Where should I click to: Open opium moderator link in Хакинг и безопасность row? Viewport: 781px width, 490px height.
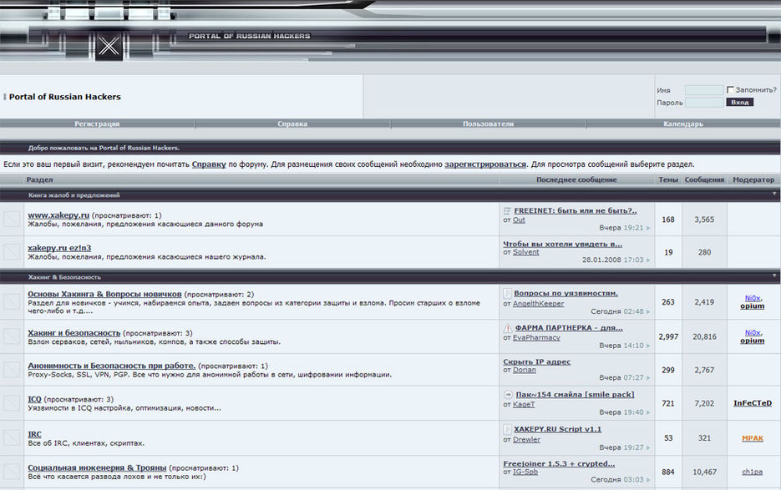tap(752, 341)
